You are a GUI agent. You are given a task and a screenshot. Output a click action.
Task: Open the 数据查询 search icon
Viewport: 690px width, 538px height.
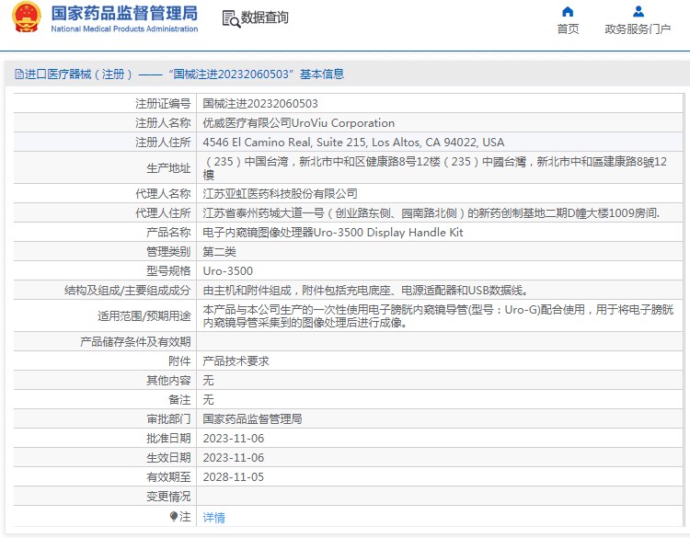click(x=231, y=18)
